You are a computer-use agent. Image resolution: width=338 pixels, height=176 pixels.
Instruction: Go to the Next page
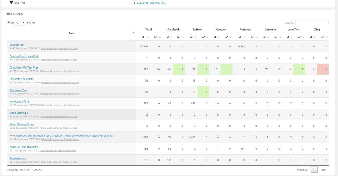point(323,170)
